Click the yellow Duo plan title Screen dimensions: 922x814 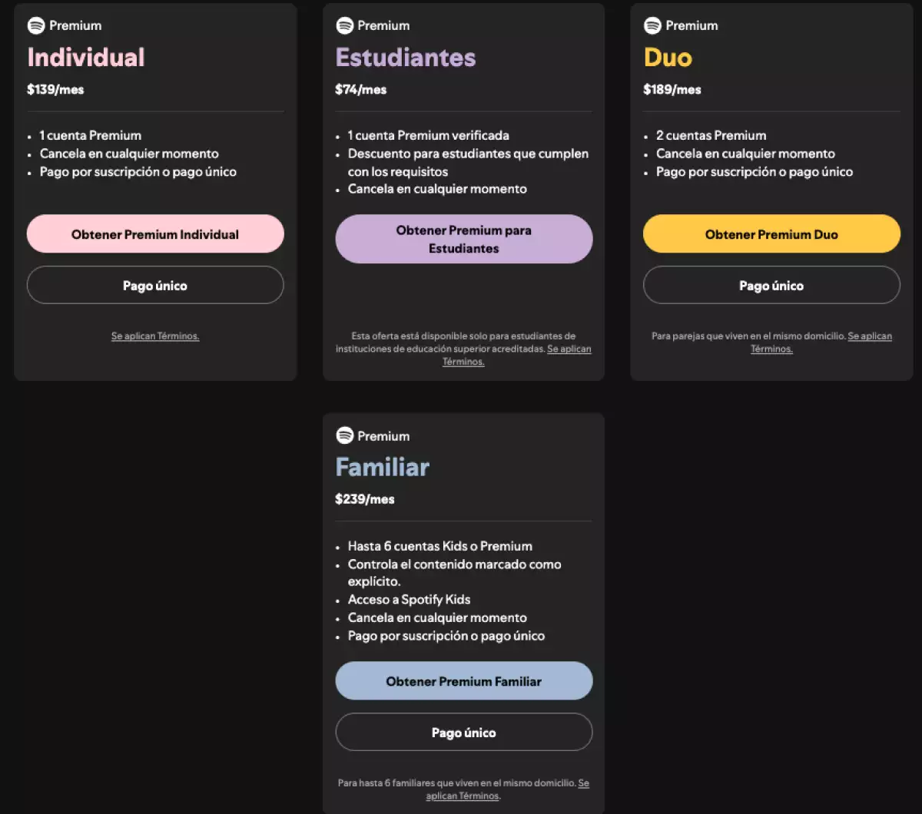668,58
